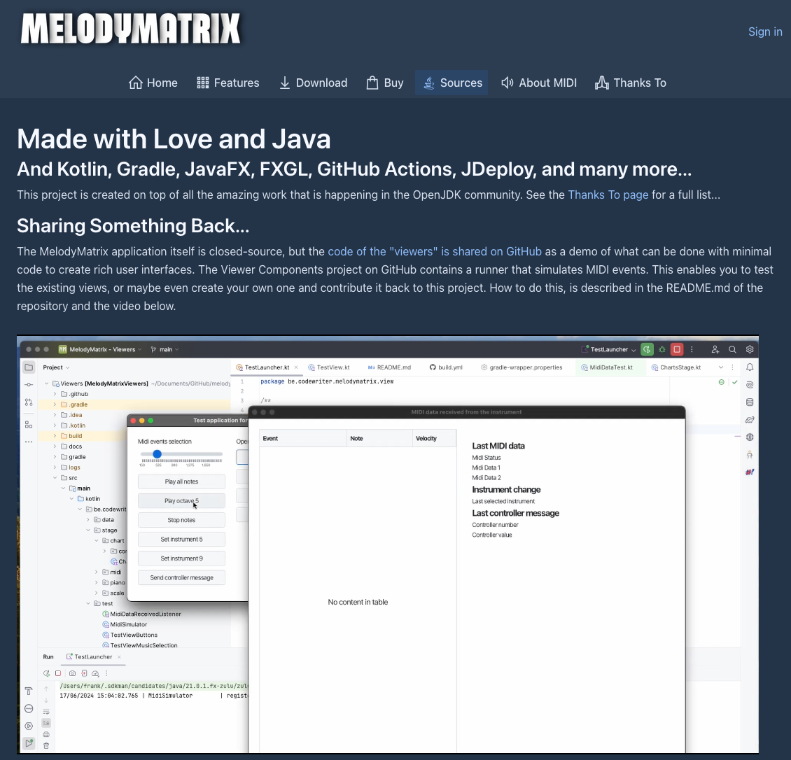This screenshot has width=791, height=760.
Task: Click the Stop notes button
Action: [181, 520]
